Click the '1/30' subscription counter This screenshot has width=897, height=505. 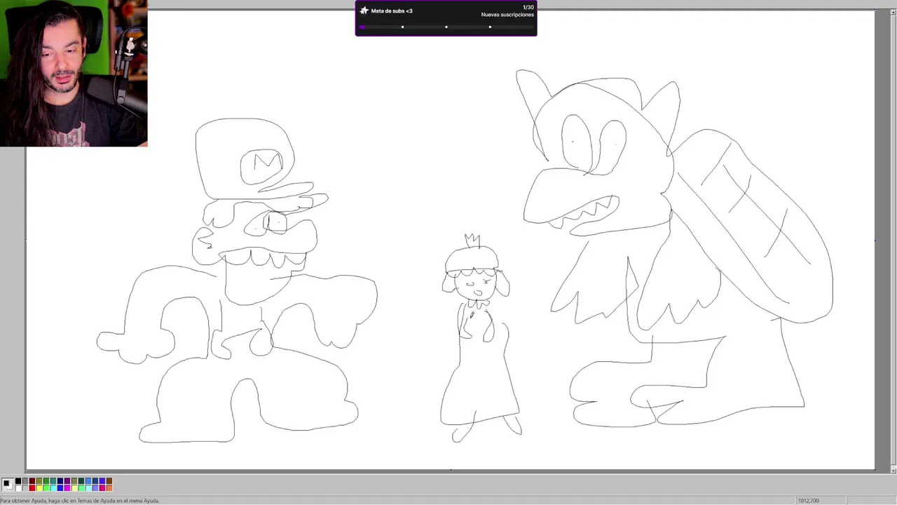(x=528, y=7)
